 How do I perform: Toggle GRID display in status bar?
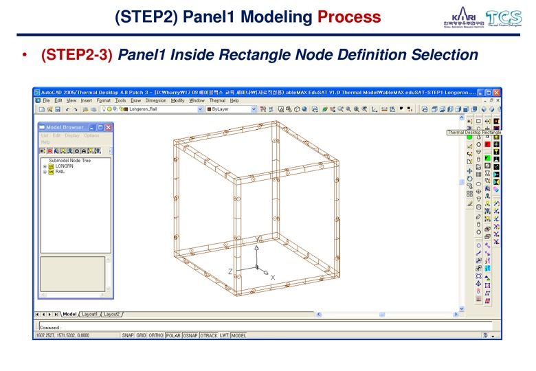(x=141, y=335)
